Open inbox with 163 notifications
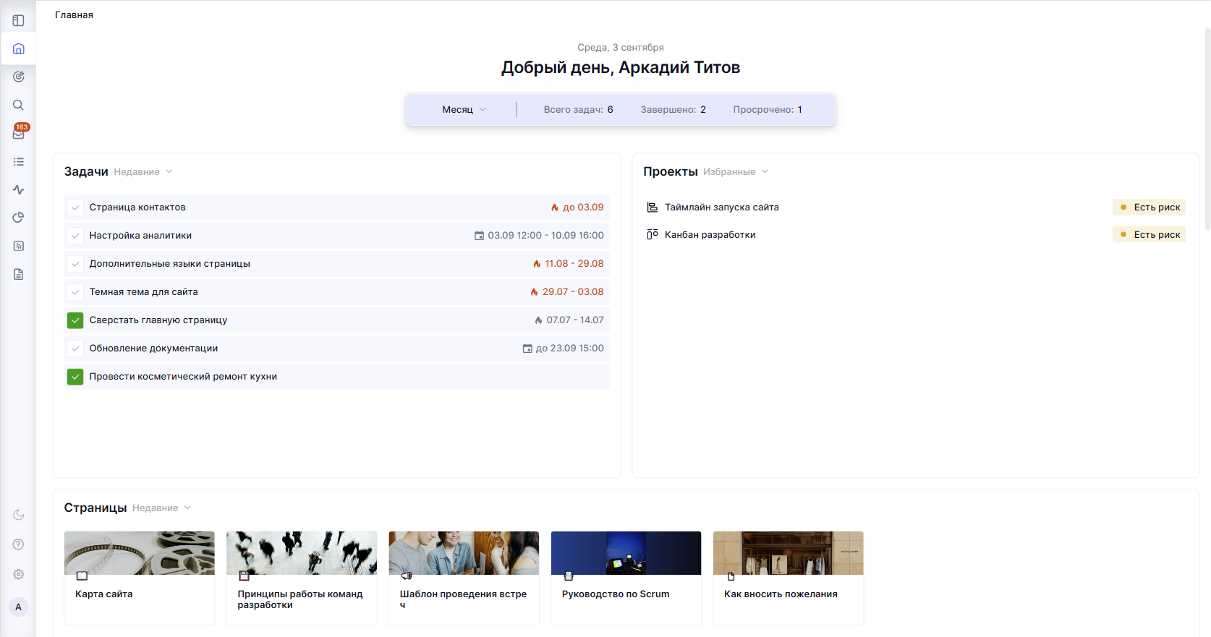Screen dimensions: 1211x637 (19, 134)
